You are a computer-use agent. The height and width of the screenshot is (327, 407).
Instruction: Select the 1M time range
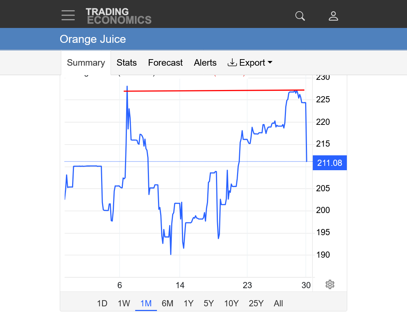146,303
